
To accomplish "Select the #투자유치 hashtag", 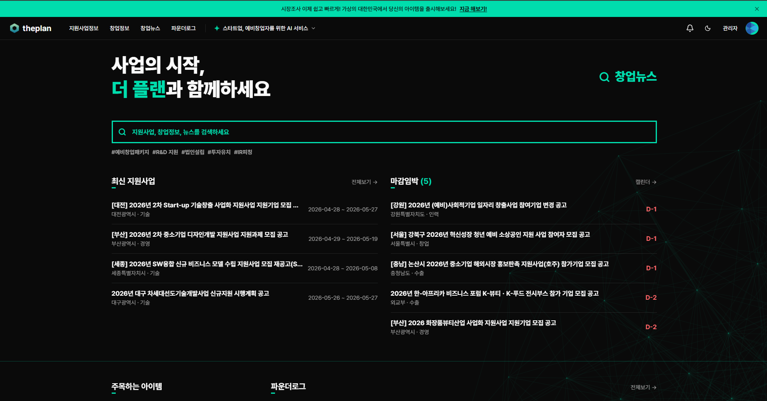I will click(x=219, y=152).
